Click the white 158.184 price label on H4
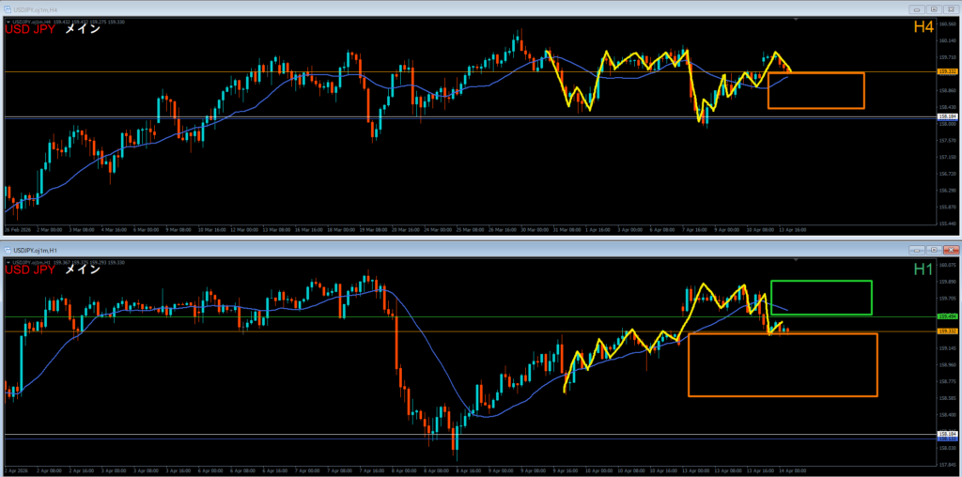The width and height of the screenshot is (962, 477). pyautogui.click(x=947, y=117)
